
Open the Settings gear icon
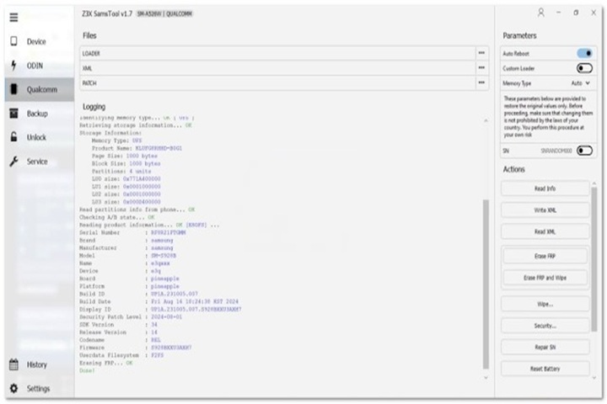pos(13,389)
